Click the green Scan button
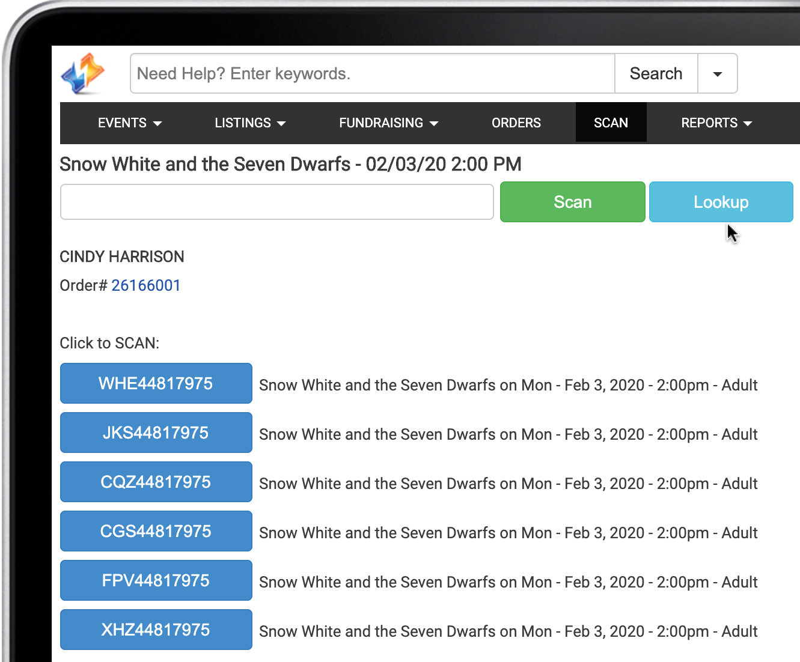 (x=573, y=202)
